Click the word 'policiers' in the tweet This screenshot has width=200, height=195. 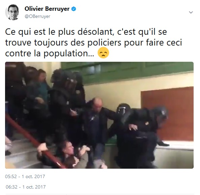coord(104,43)
